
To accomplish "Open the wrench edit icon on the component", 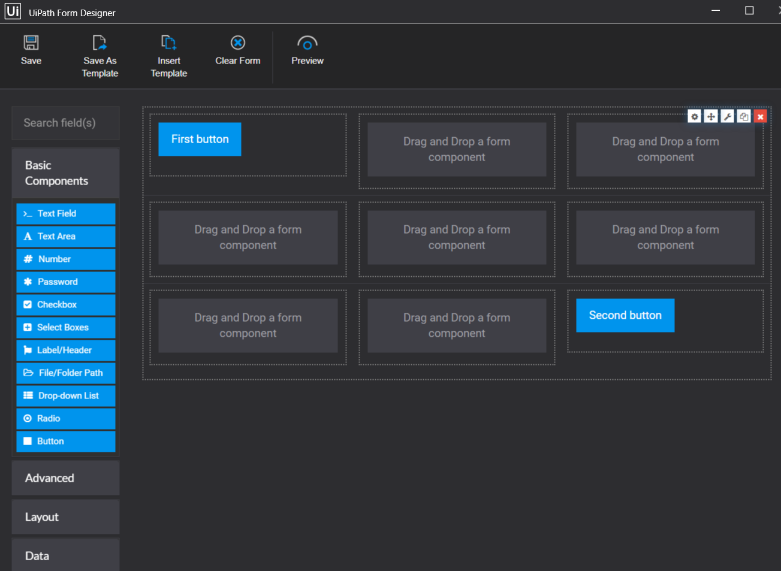I will pyautogui.click(x=727, y=116).
